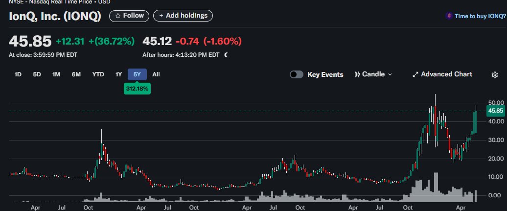Screen dimensions: 507x211
Task: Select the 5D time range
Action: point(37,74)
